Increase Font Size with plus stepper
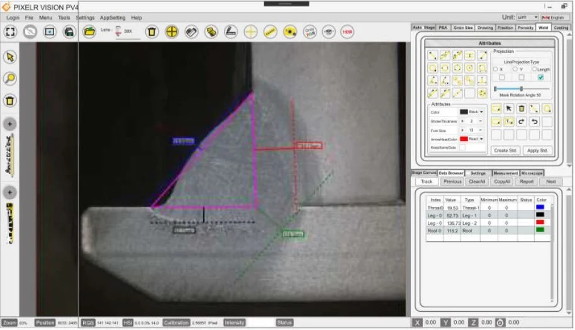The image size is (575, 330). (462, 130)
